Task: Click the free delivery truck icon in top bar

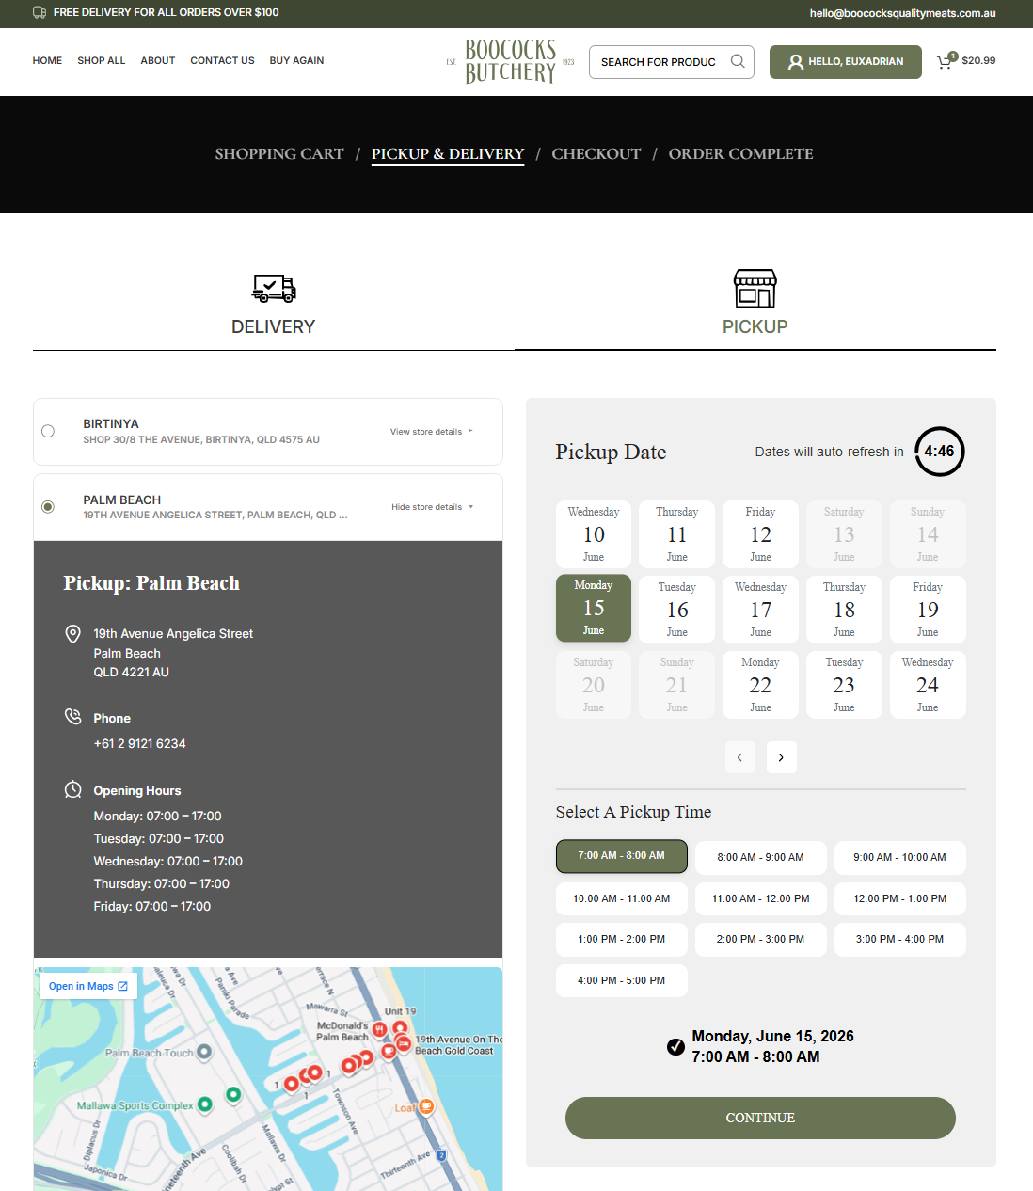Action: click(x=40, y=12)
